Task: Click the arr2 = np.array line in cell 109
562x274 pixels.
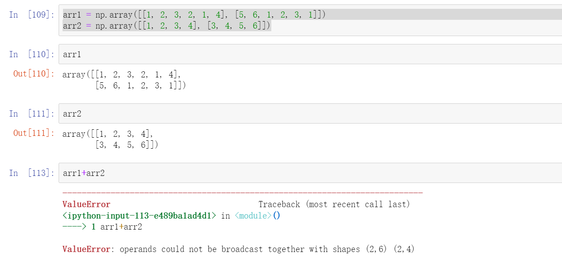Action: [166, 26]
